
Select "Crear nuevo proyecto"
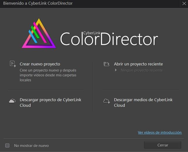[x=40, y=64]
